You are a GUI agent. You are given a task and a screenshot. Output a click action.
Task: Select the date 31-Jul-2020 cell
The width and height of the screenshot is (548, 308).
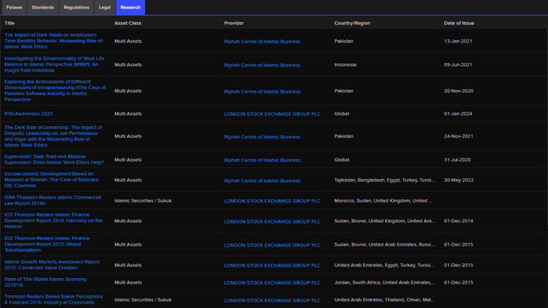click(457, 160)
